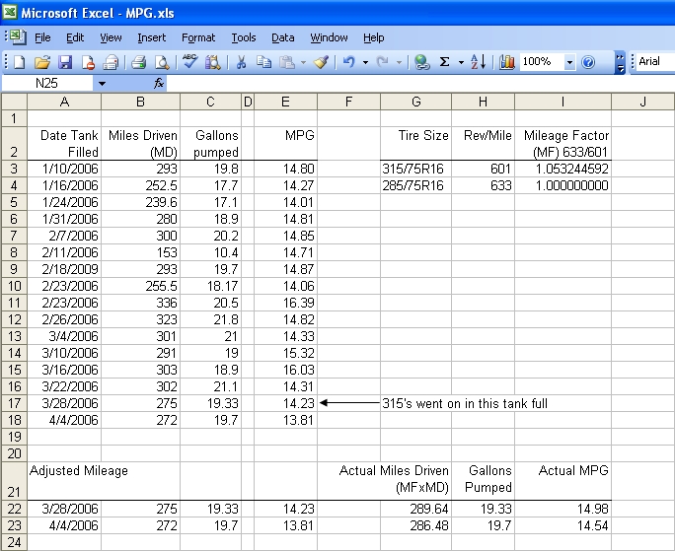Click the AutoSum sigma icon

pos(445,62)
